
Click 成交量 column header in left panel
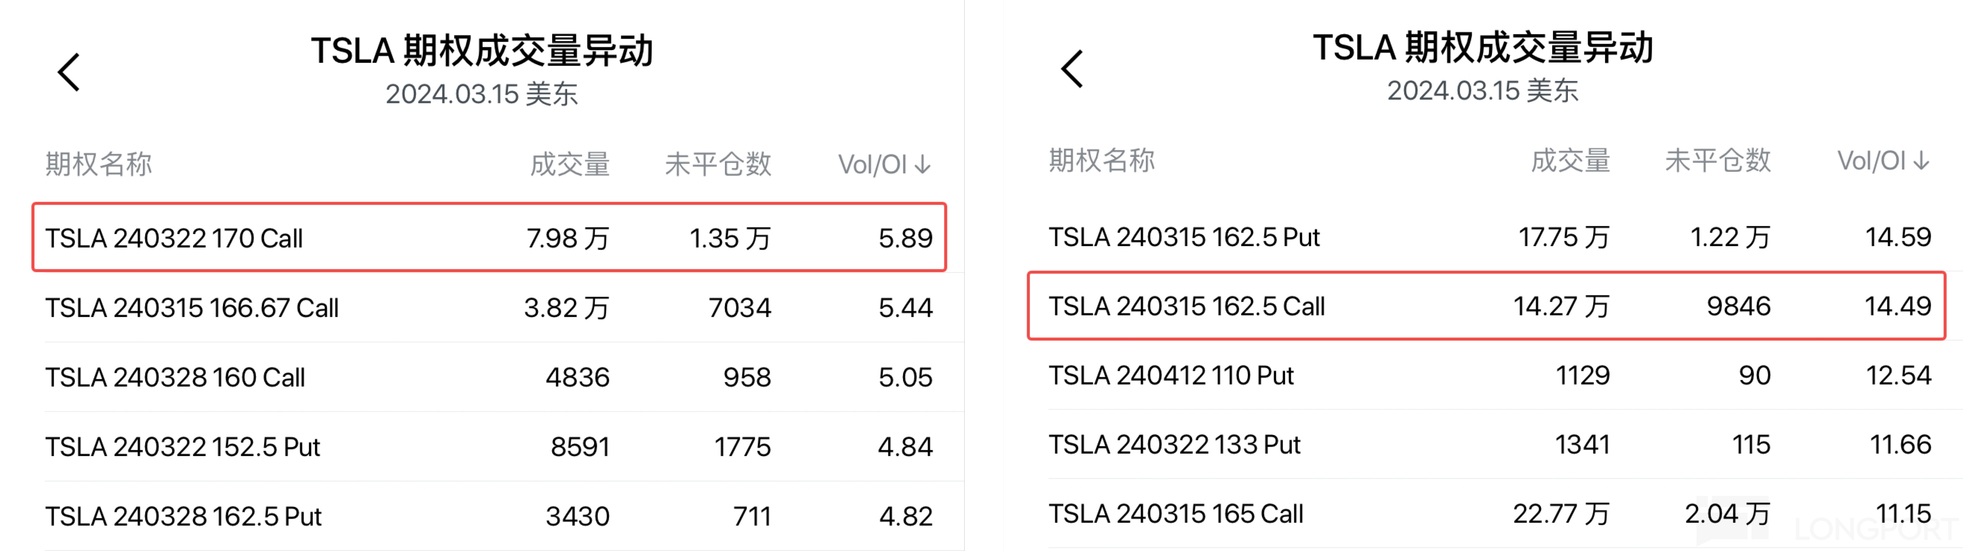click(570, 165)
